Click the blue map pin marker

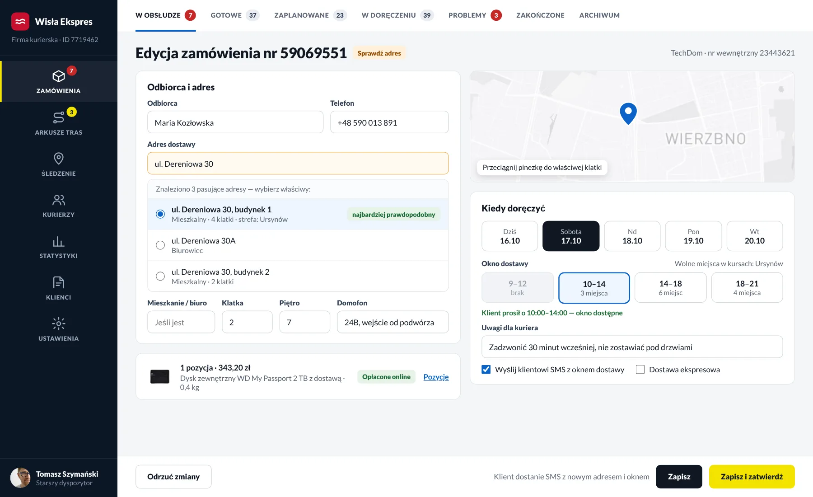point(628,113)
